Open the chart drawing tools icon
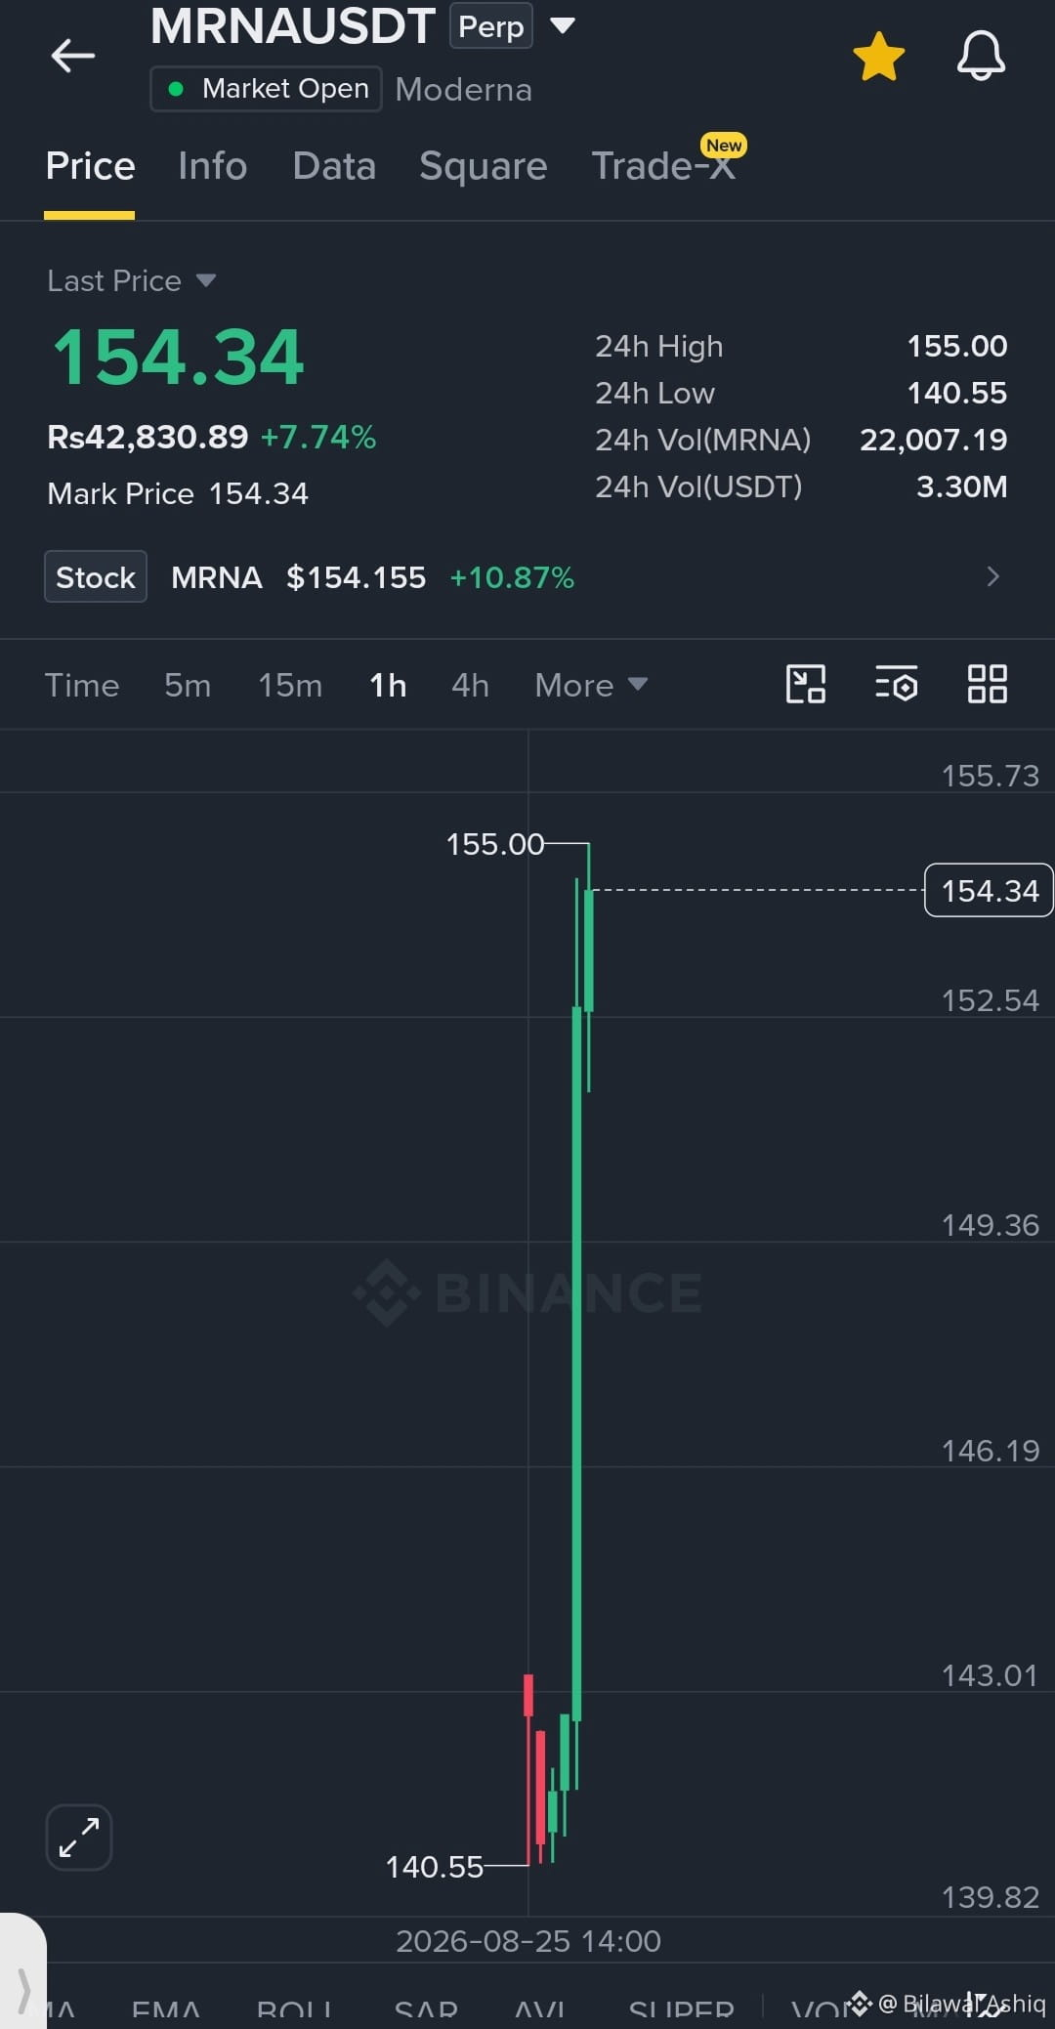Screen dimensions: 1055x2029 pos(806,684)
